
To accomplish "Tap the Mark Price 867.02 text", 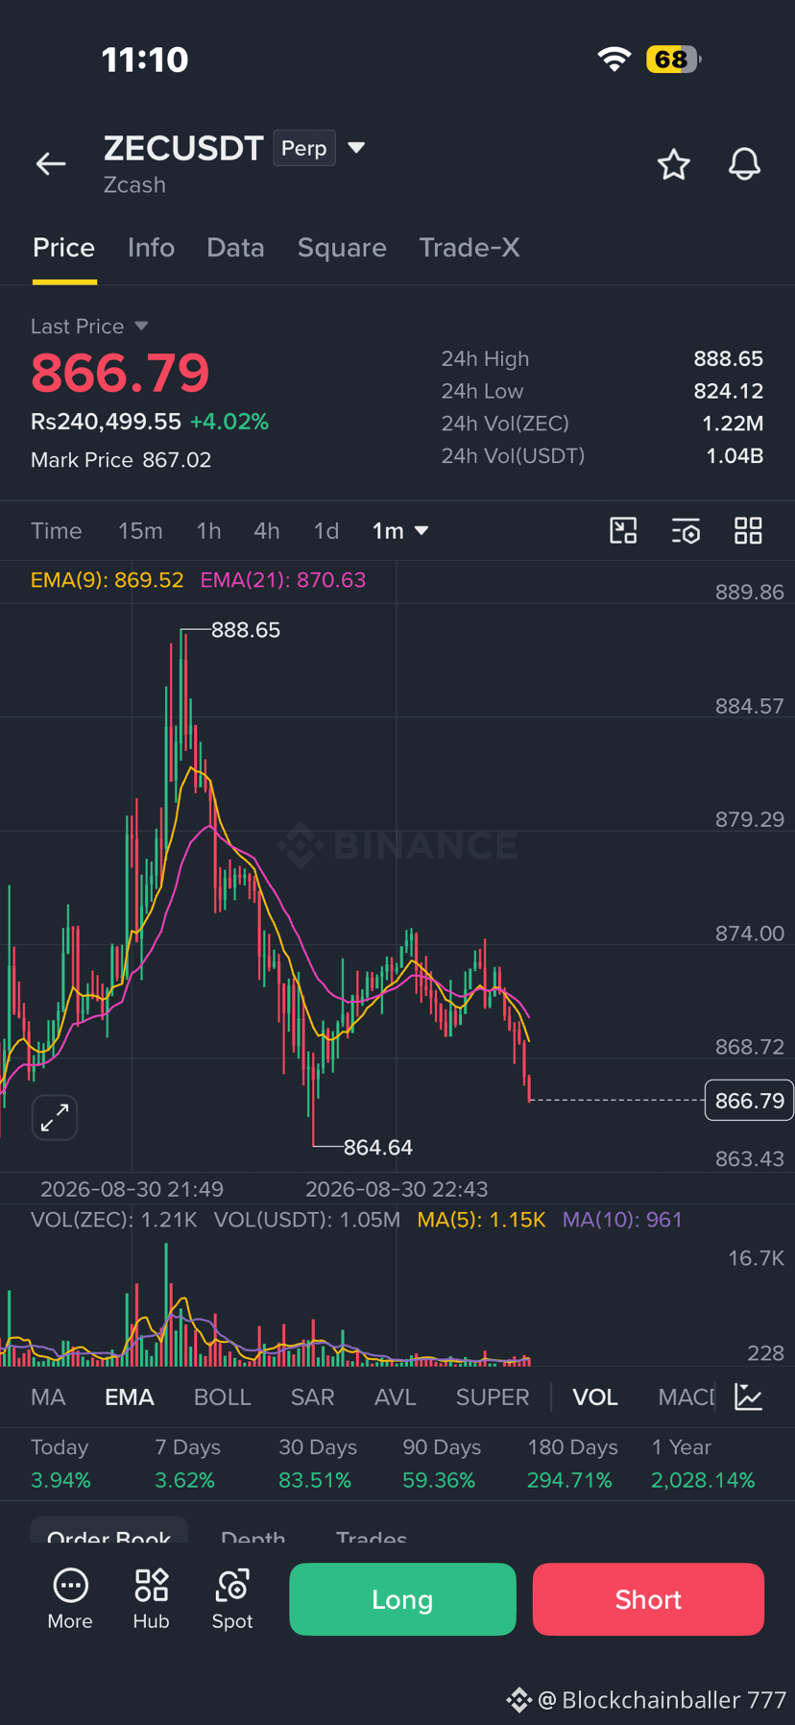I will click(121, 460).
